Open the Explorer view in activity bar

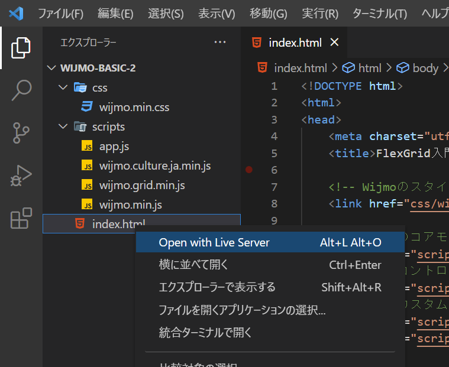coord(21,48)
